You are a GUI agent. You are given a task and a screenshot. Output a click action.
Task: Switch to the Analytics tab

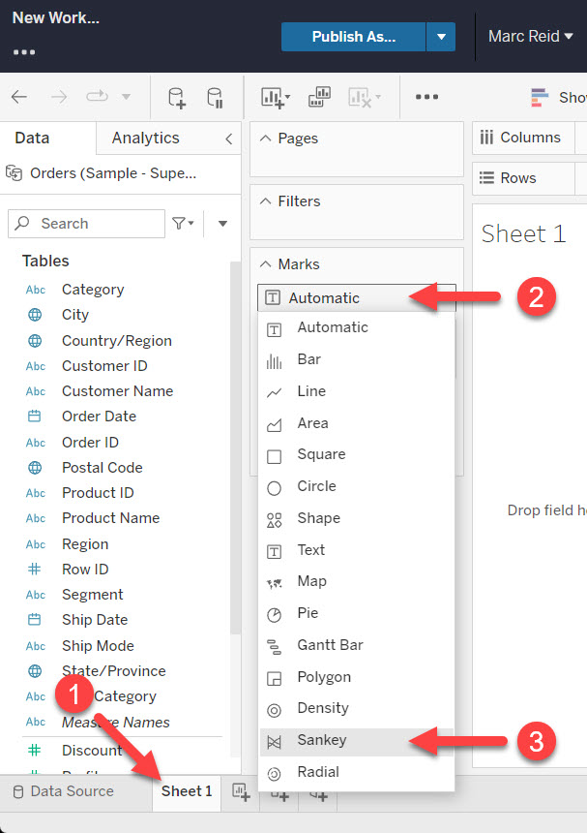coord(145,138)
